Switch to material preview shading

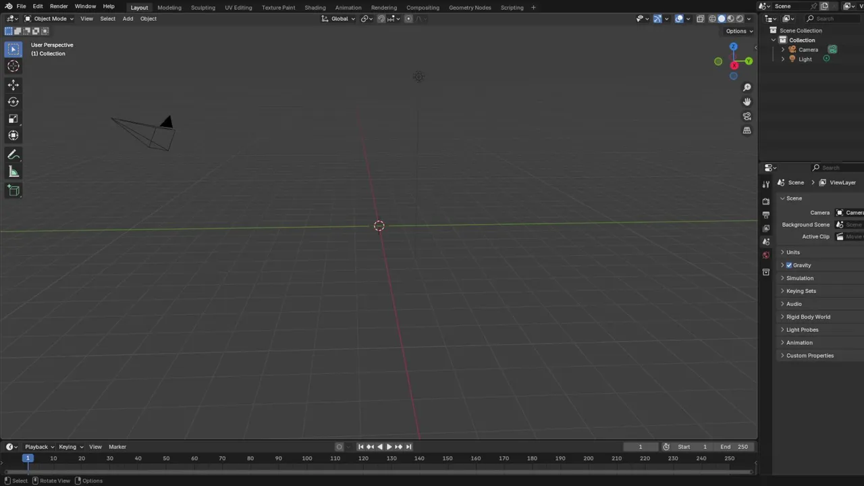click(730, 19)
